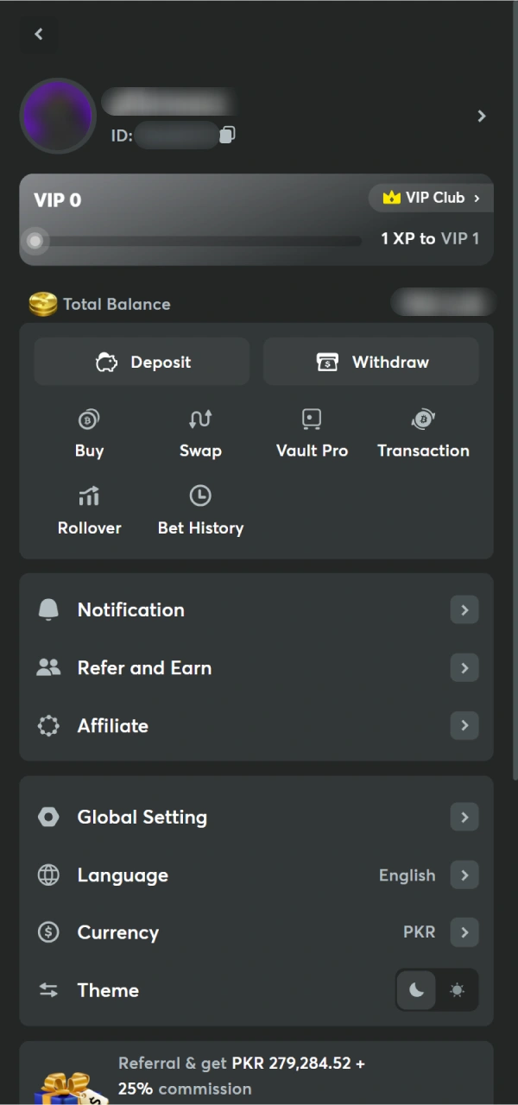The height and width of the screenshot is (1105, 518).
Task: Open the Buy crypto icon
Action: 89,420
